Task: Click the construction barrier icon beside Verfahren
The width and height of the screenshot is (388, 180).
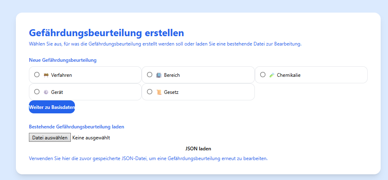Action: pyautogui.click(x=46, y=75)
